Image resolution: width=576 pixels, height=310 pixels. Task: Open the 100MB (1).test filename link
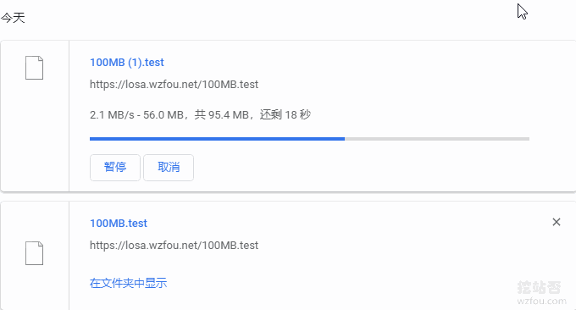pos(127,63)
